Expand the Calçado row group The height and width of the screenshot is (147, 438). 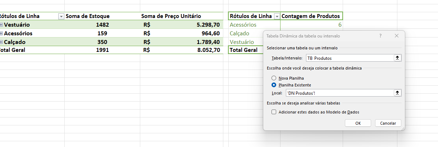[x=1, y=42]
